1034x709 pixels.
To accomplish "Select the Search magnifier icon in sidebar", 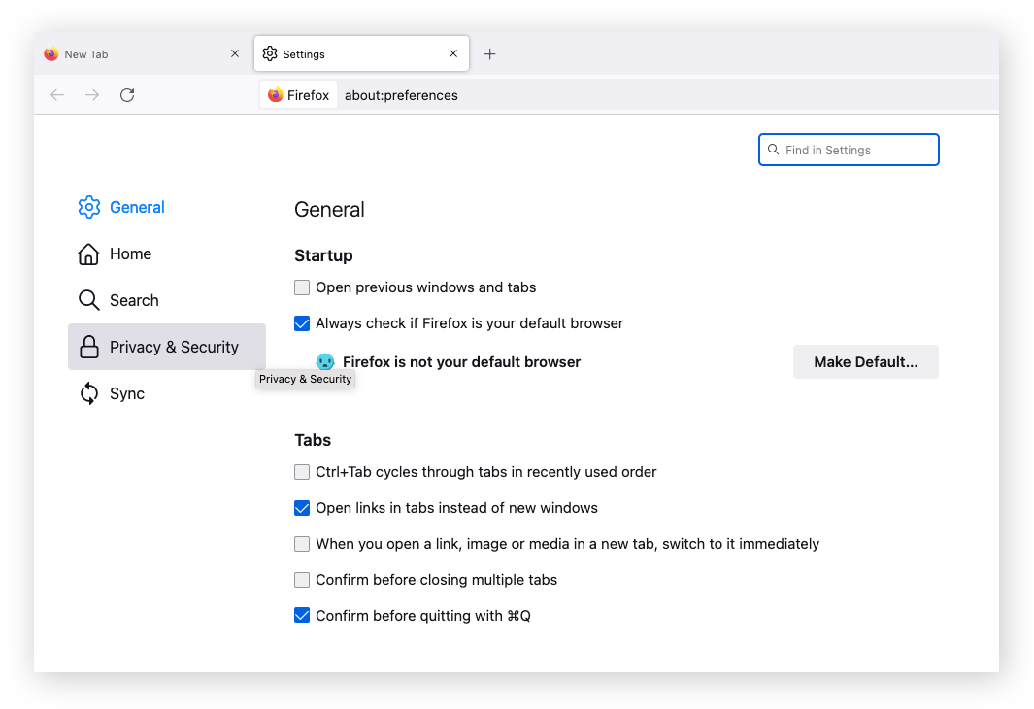I will [88, 300].
